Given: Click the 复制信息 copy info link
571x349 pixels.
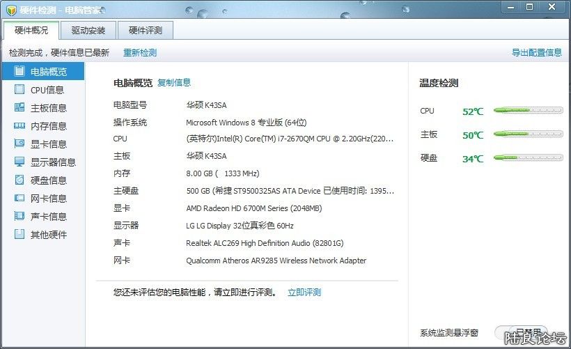Looking at the screenshot, I should click(174, 83).
